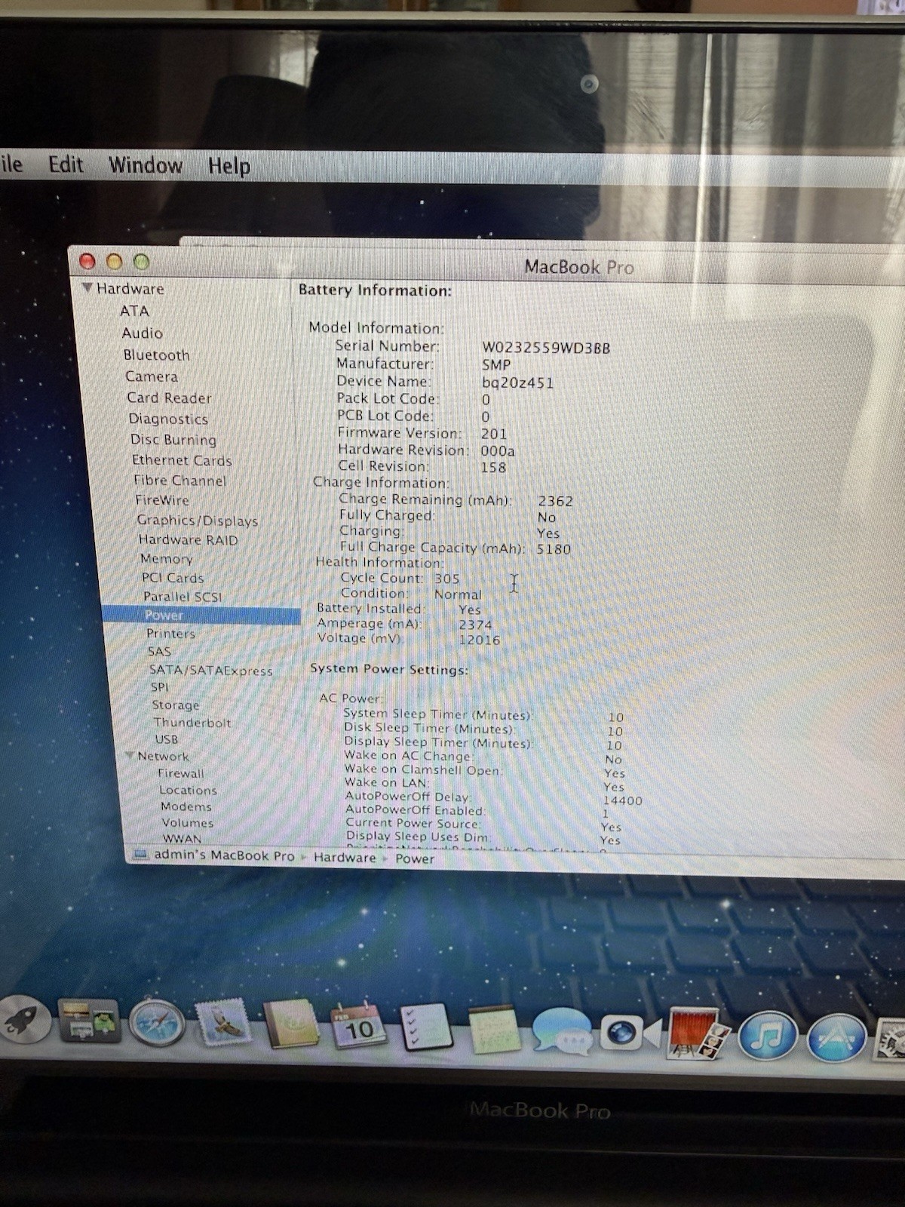
Task: Select Audio in the sidebar
Action: pyautogui.click(x=142, y=333)
